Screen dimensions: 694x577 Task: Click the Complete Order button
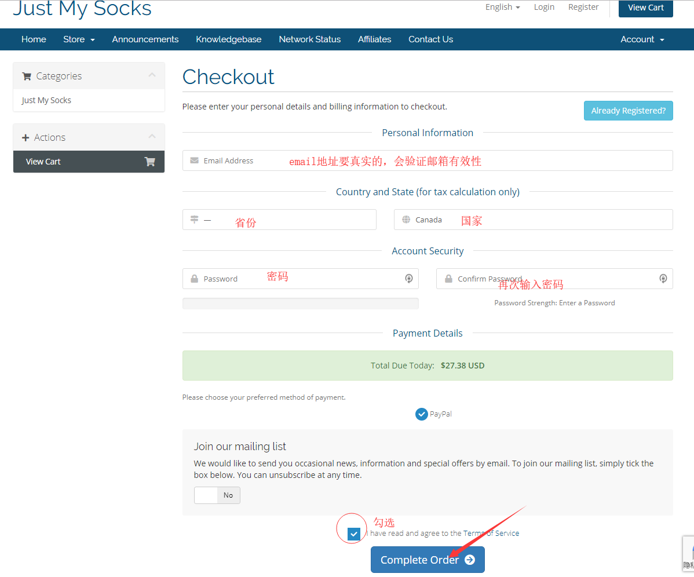428,560
